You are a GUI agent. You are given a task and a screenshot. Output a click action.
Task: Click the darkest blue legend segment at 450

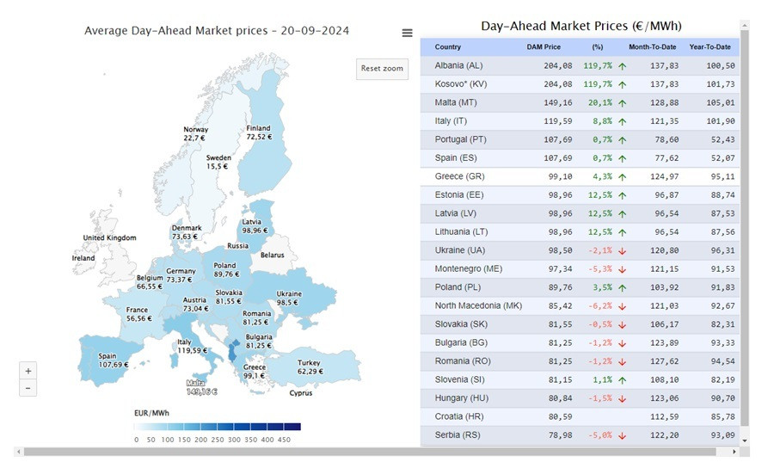click(292, 427)
